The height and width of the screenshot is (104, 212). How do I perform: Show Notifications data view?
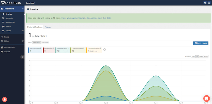pos(37,43)
